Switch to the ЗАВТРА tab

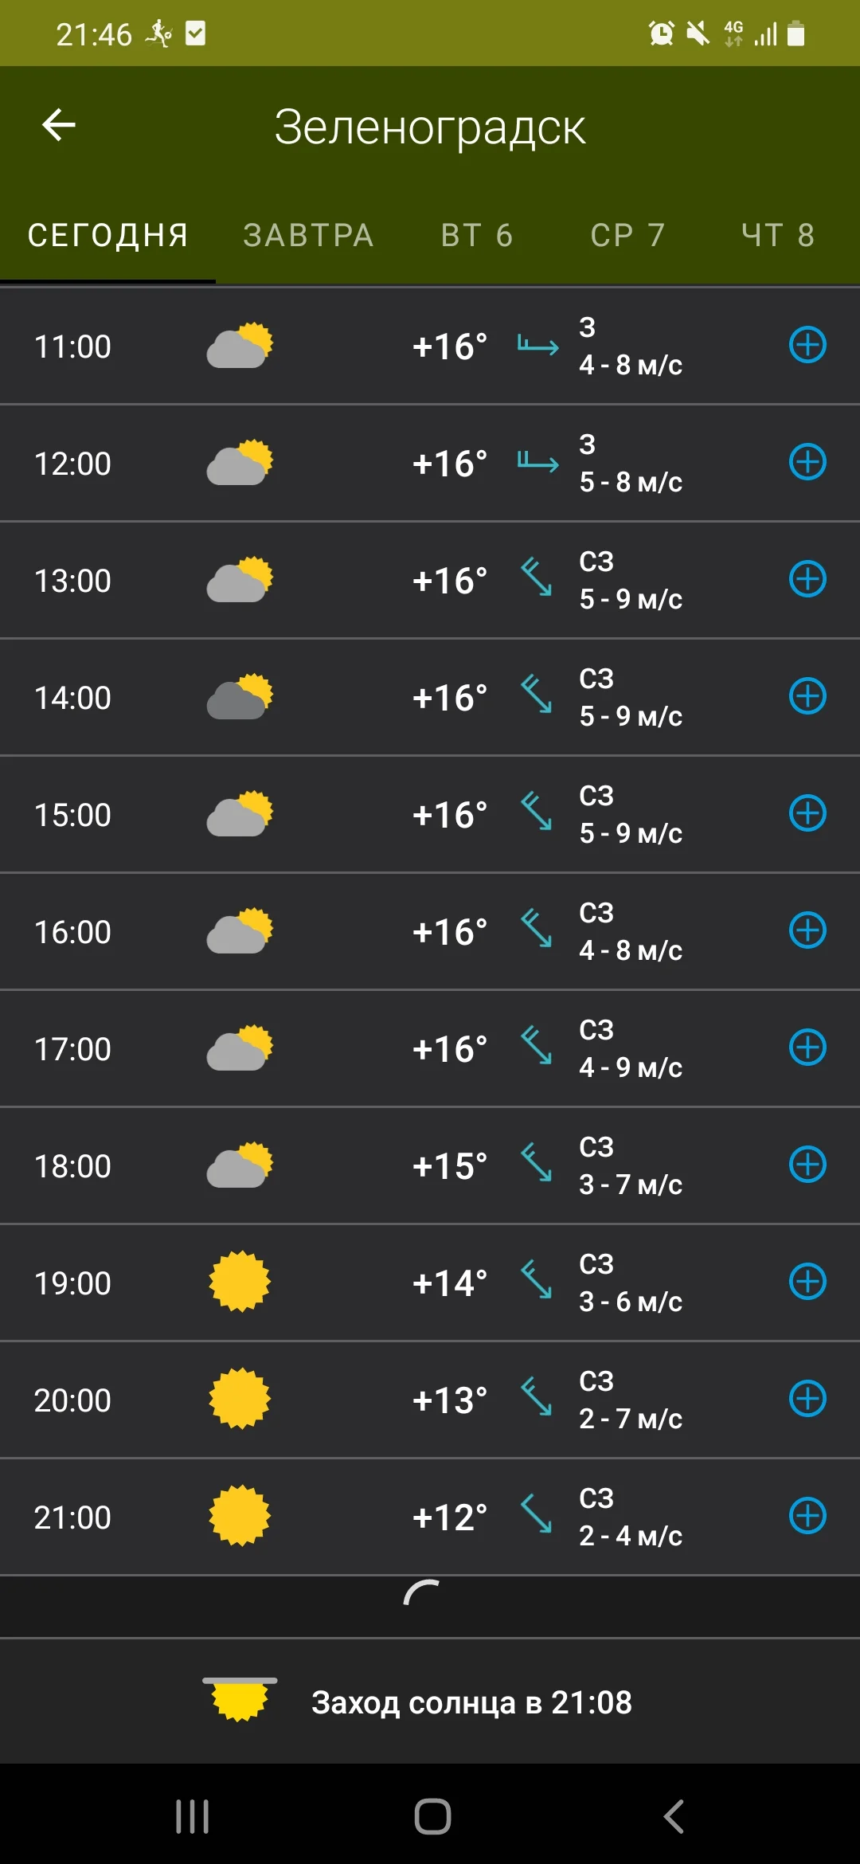pyautogui.click(x=308, y=235)
